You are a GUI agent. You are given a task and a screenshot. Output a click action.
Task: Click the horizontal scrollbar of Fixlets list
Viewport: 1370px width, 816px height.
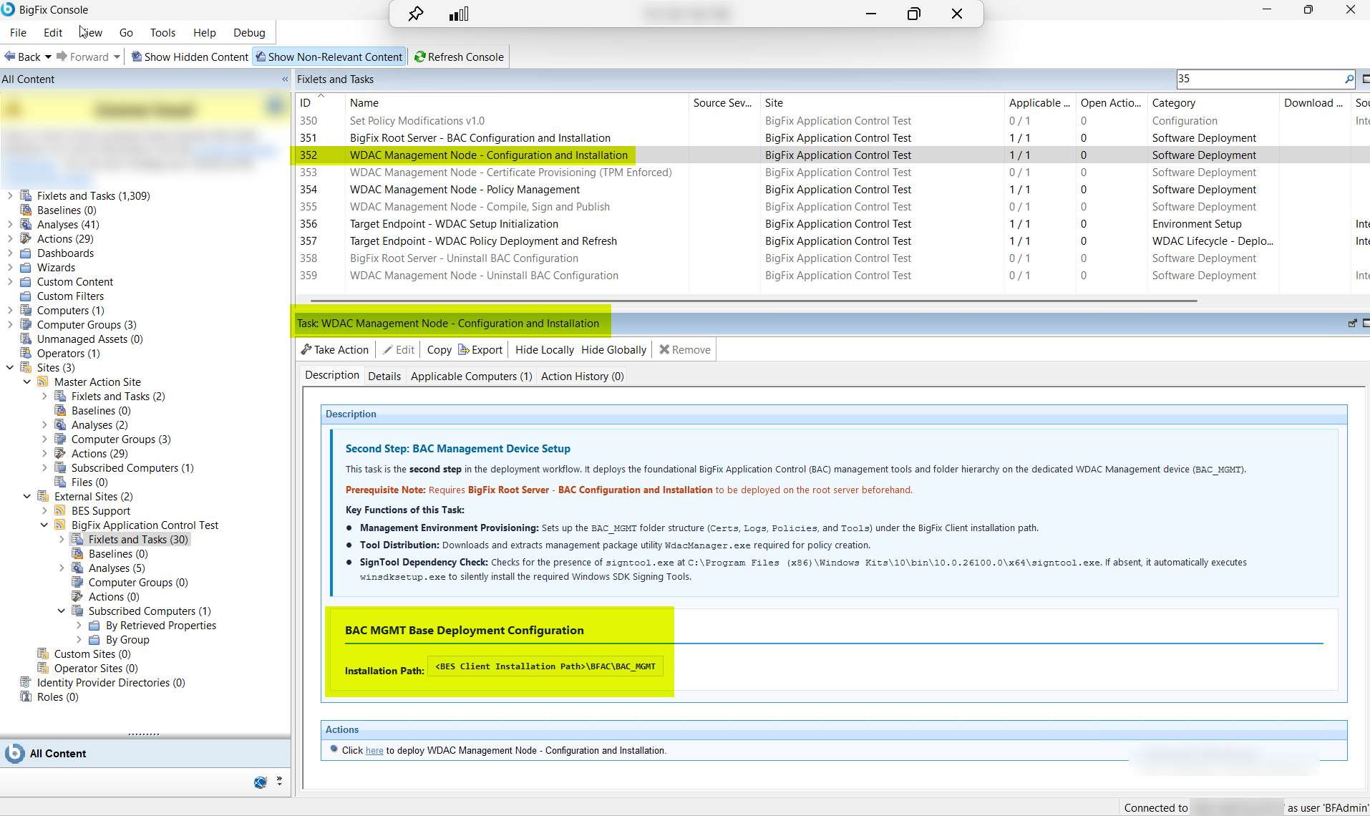754,301
